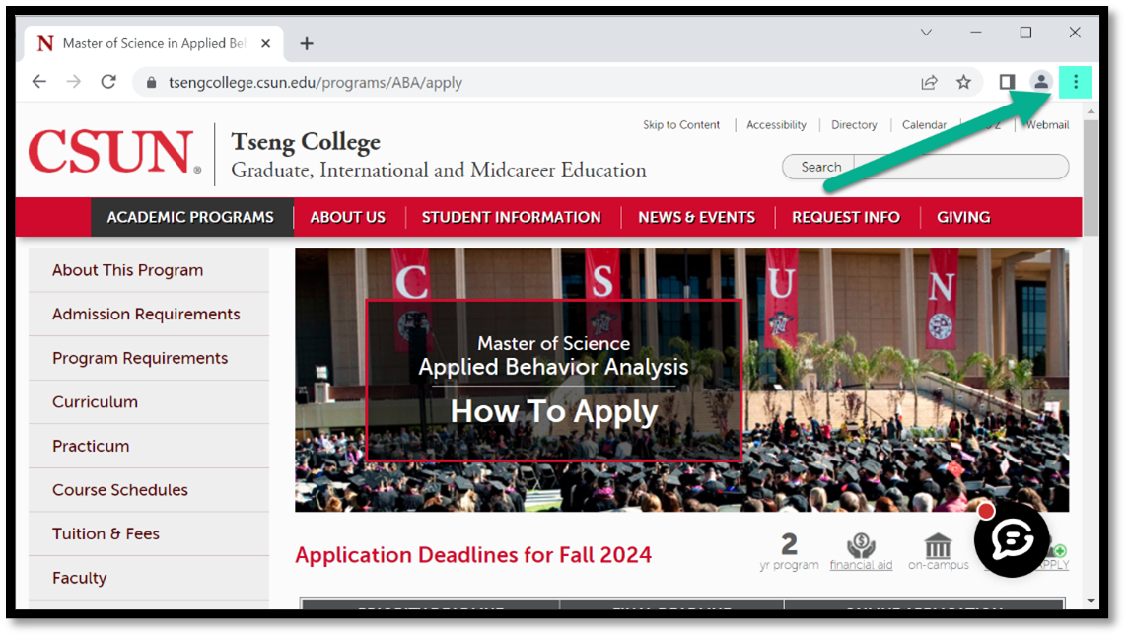Open the Academic Programs menu

190,217
